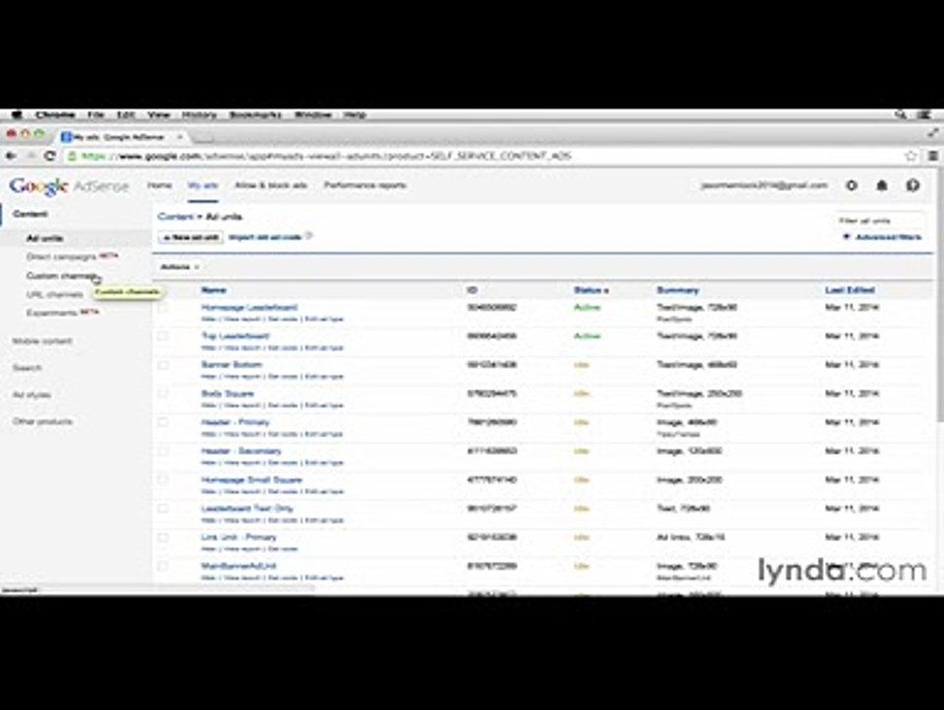Click the Google AdSense logo
The height and width of the screenshot is (710, 944).
click(x=69, y=186)
